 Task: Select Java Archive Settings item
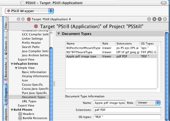(35, 55)
